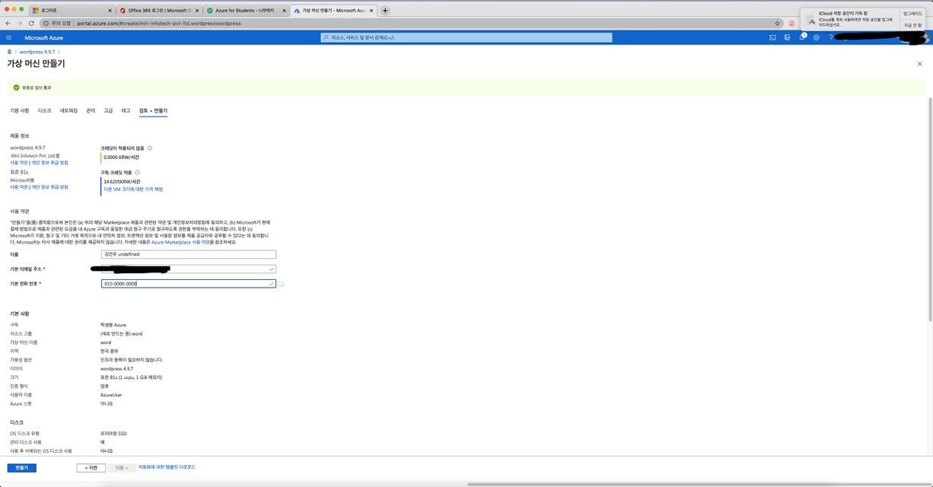Go to the 고급 tab
Screen dimensions: 933x487
[x=108, y=111]
